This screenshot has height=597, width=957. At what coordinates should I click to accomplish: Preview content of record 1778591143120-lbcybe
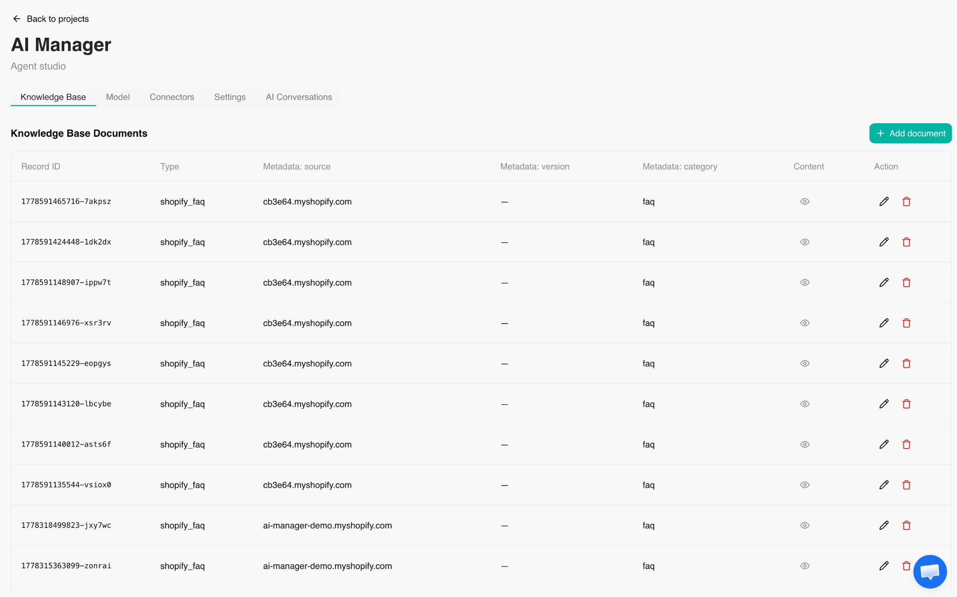tap(805, 404)
